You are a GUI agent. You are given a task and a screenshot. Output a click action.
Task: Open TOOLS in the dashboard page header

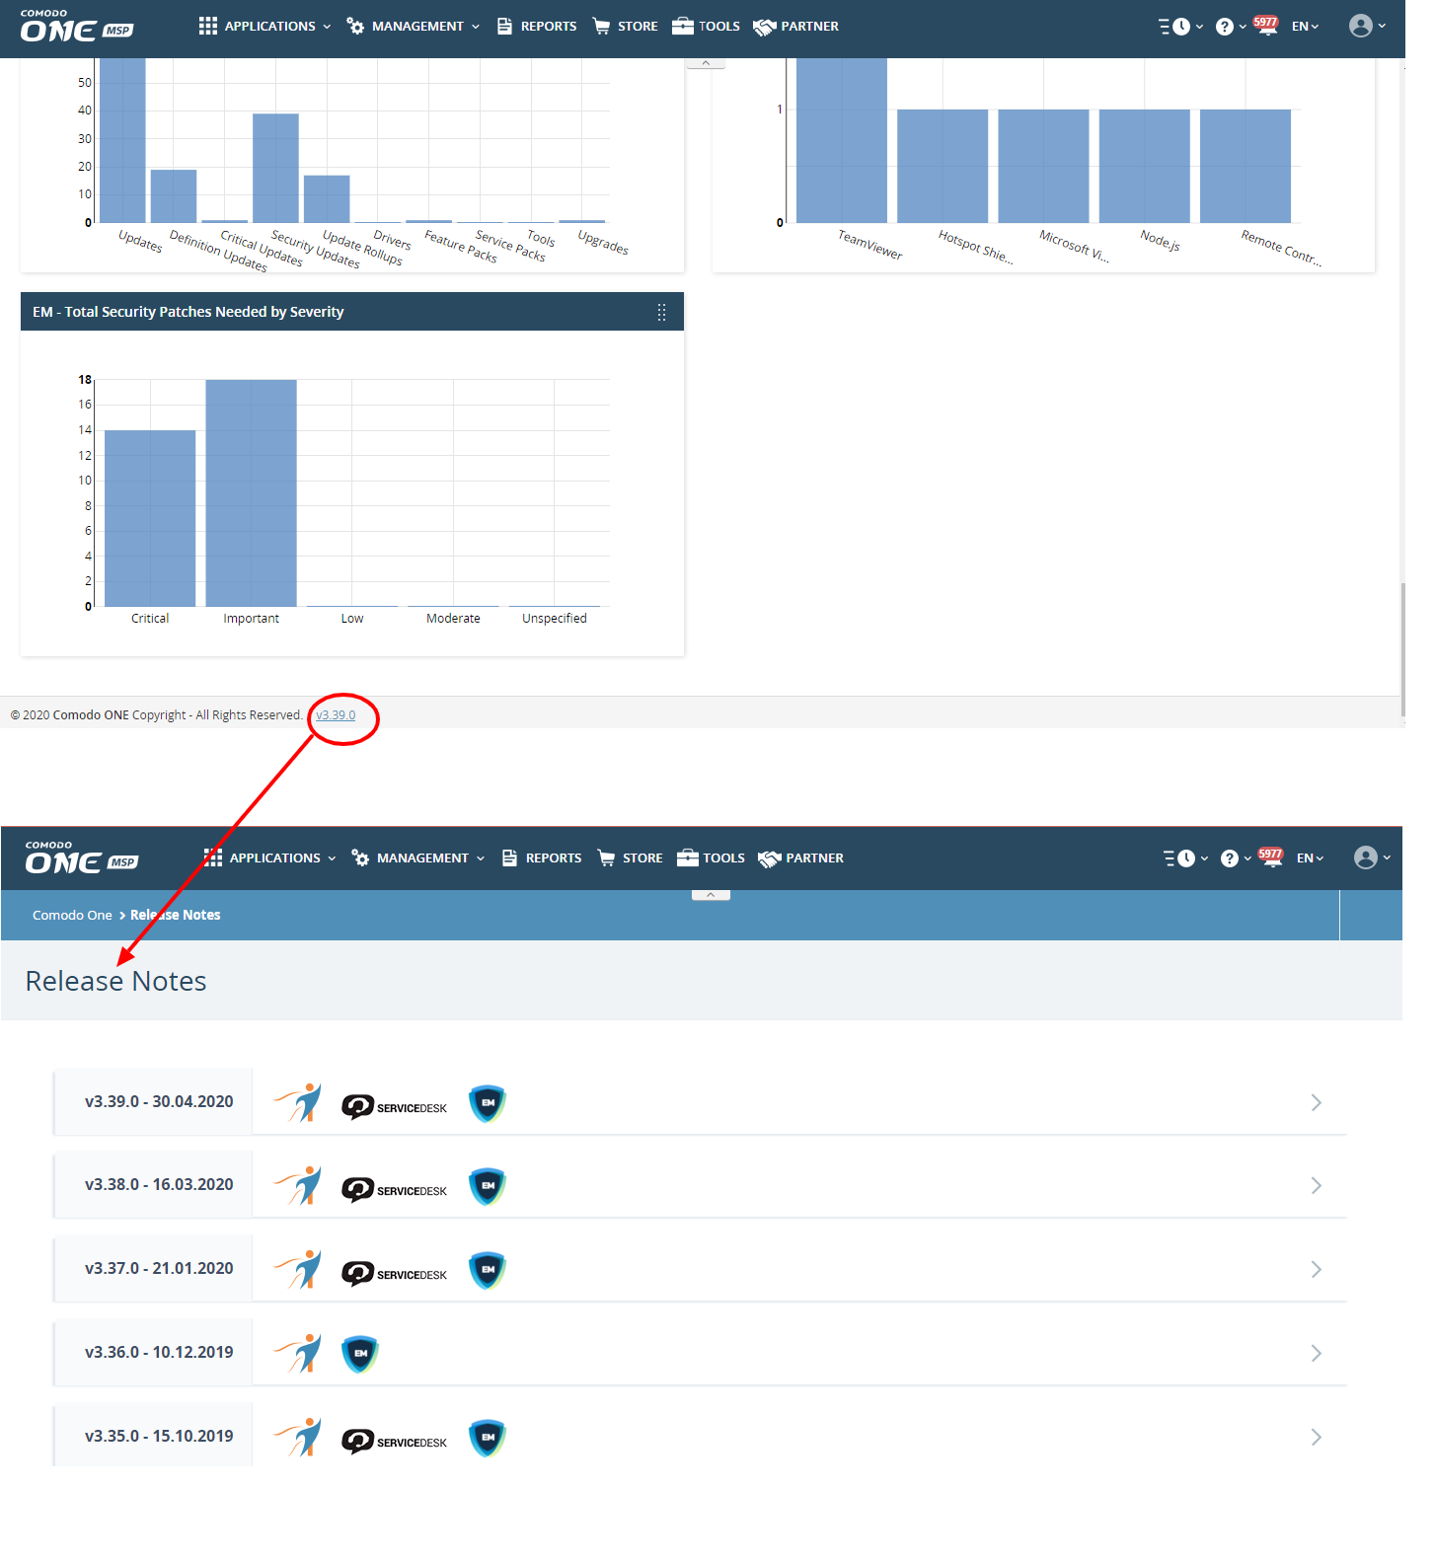706,27
